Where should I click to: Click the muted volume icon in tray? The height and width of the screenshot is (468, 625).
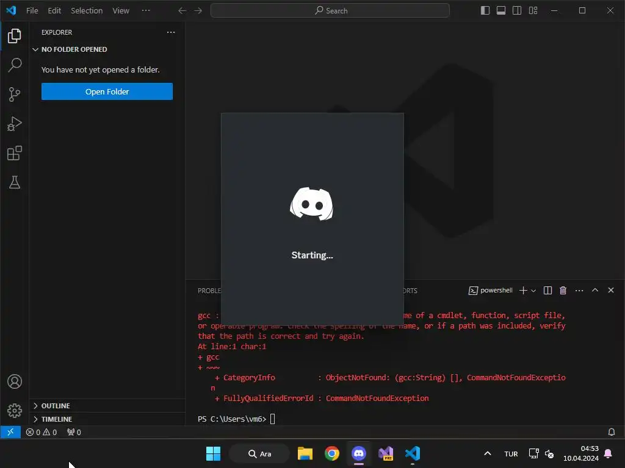point(549,453)
